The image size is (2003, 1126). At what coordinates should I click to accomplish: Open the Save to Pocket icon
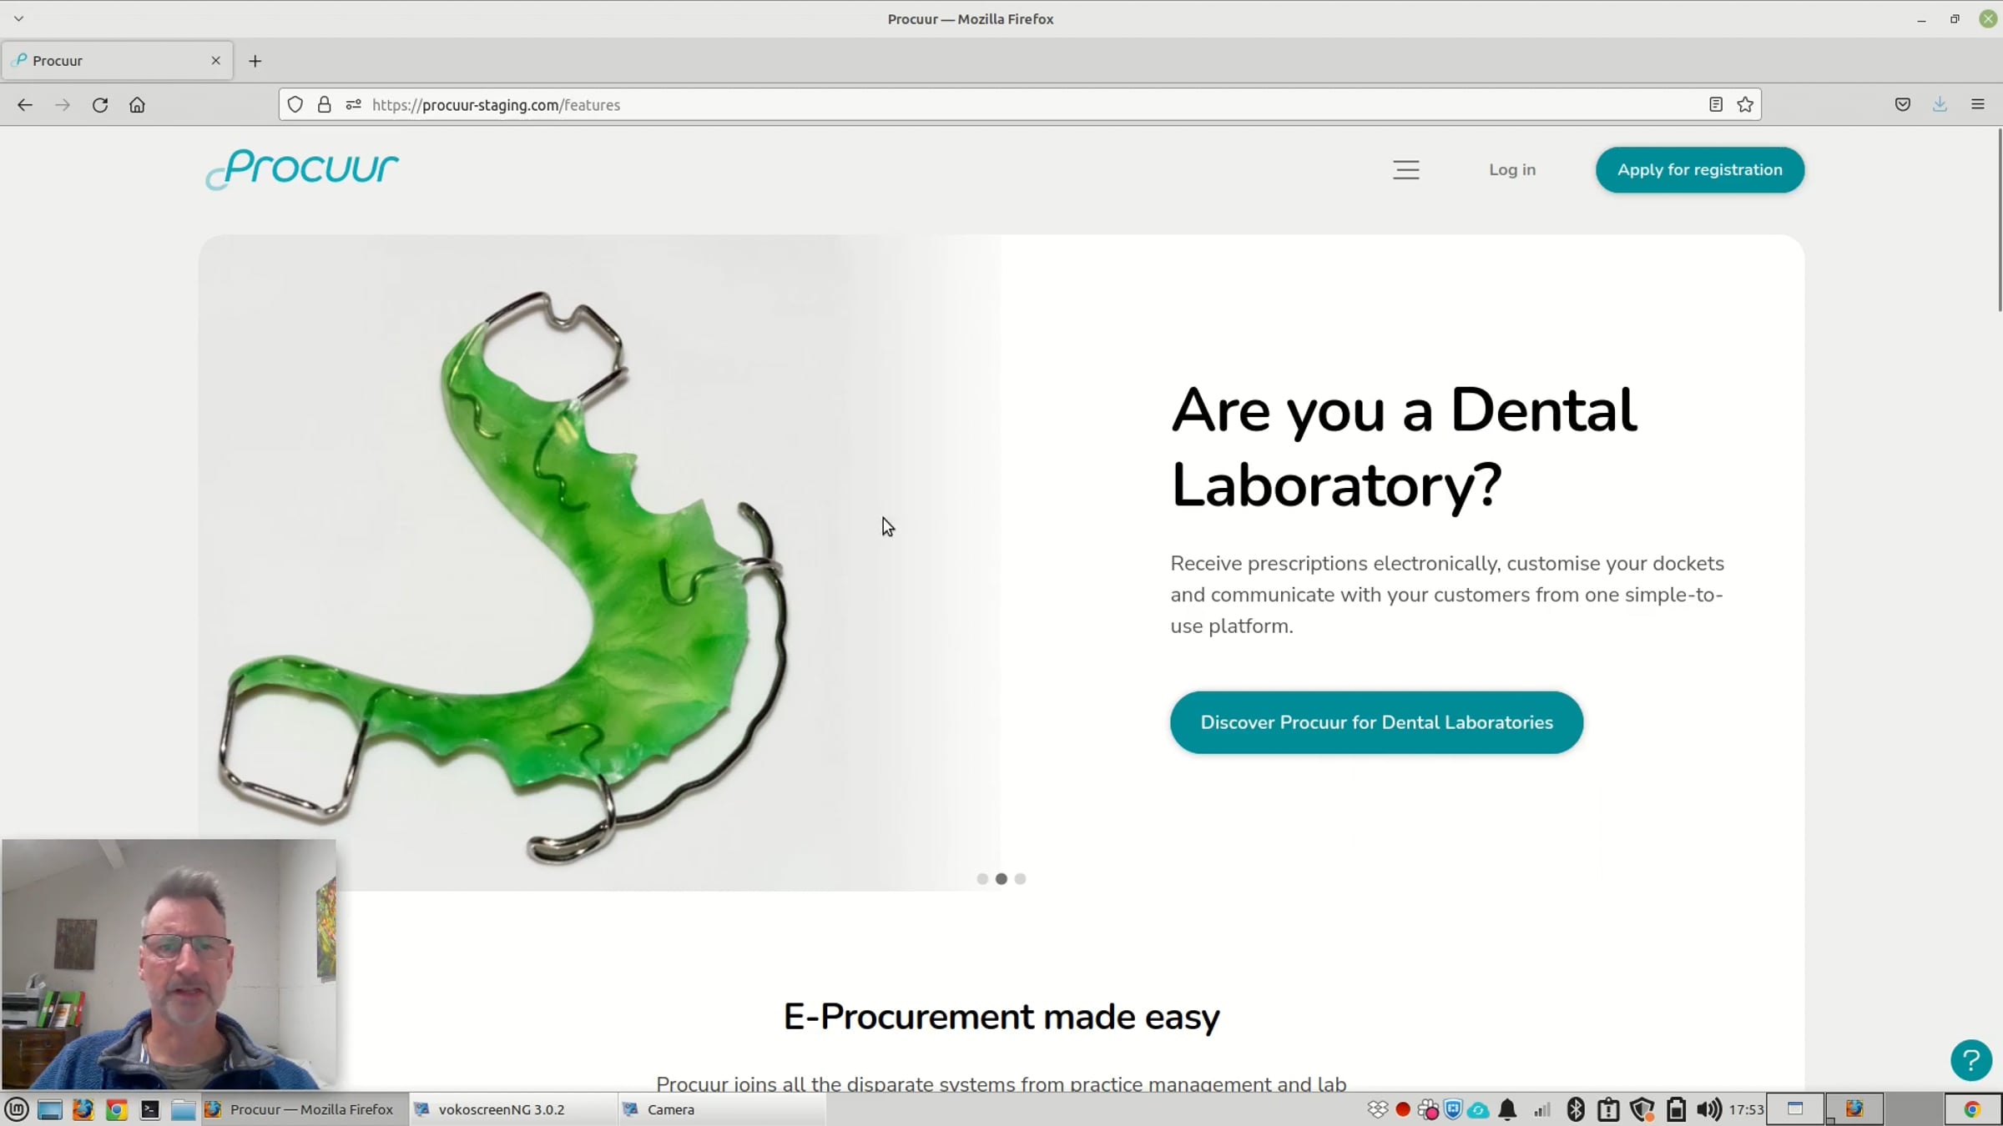coord(1903,105)
